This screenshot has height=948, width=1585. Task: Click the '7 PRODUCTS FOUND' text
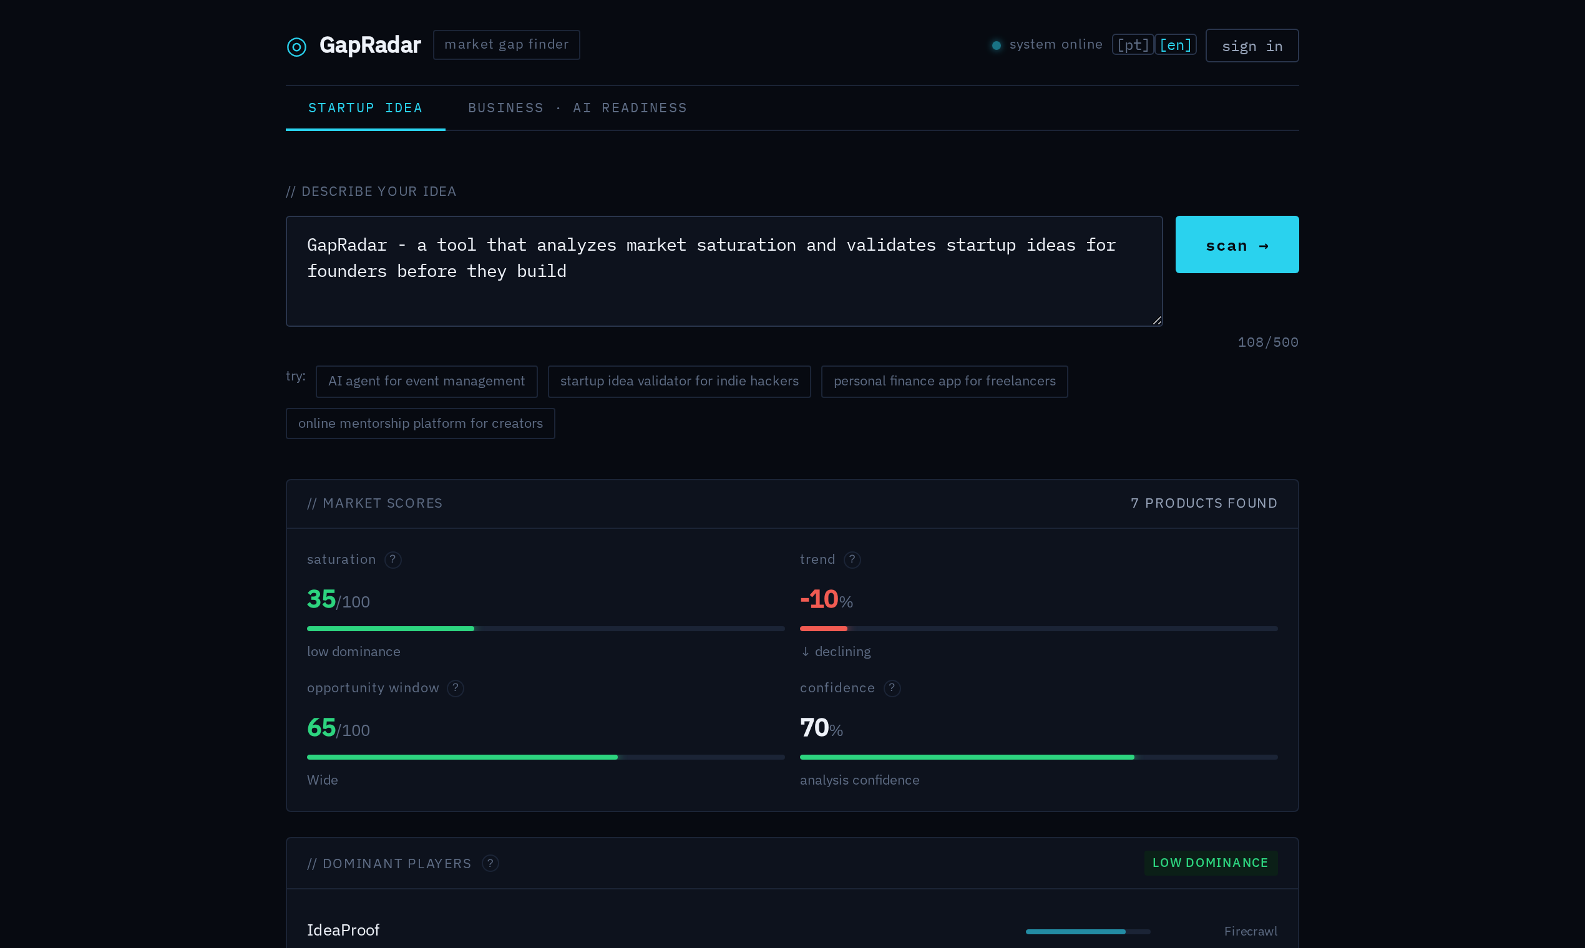(1204, 503)
